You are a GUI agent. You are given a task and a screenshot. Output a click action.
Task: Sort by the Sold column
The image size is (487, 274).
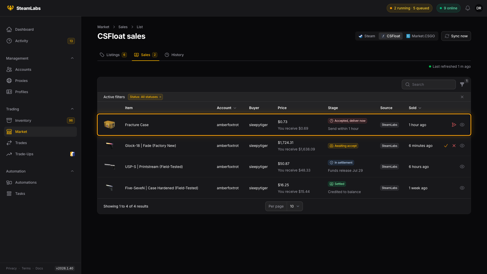(415, 108)
